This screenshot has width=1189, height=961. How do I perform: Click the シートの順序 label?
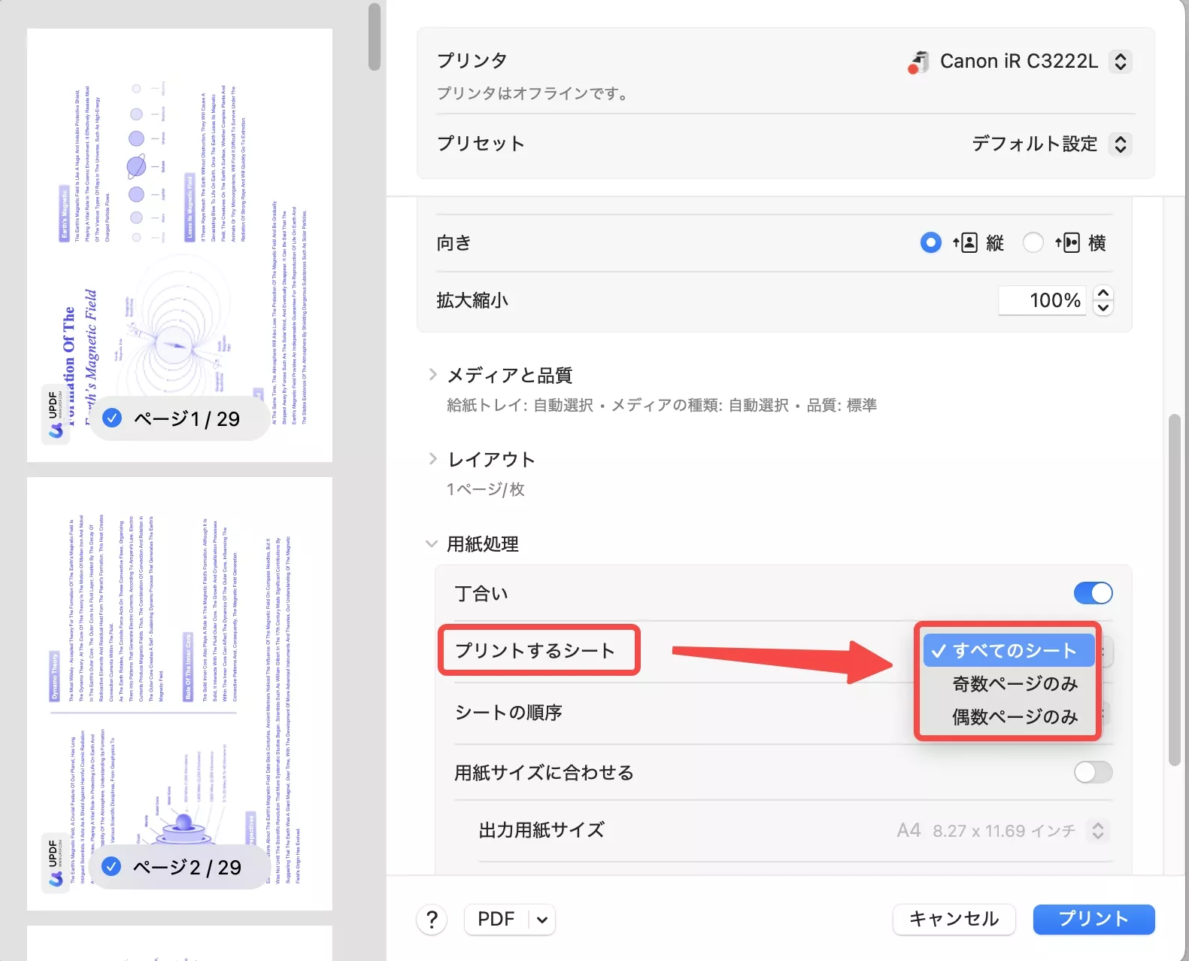click(508, 712)
